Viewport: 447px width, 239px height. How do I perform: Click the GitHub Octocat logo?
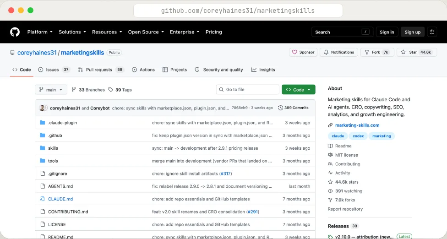(x=15, y=32)
